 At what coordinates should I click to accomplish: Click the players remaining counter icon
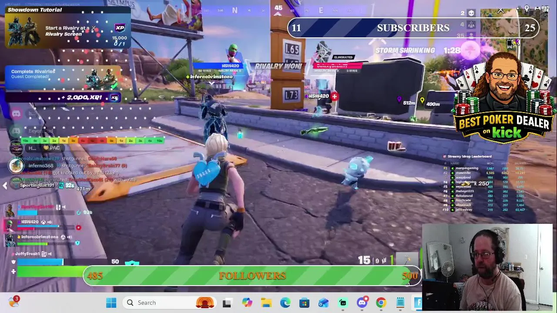tap(471, 35)
